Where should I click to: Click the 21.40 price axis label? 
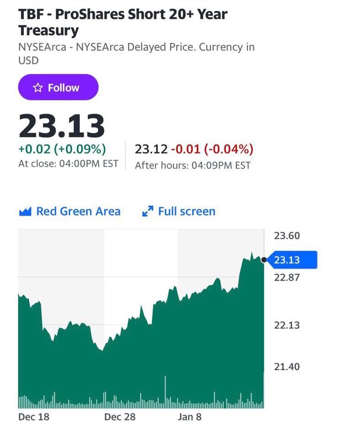coord(287,367)
